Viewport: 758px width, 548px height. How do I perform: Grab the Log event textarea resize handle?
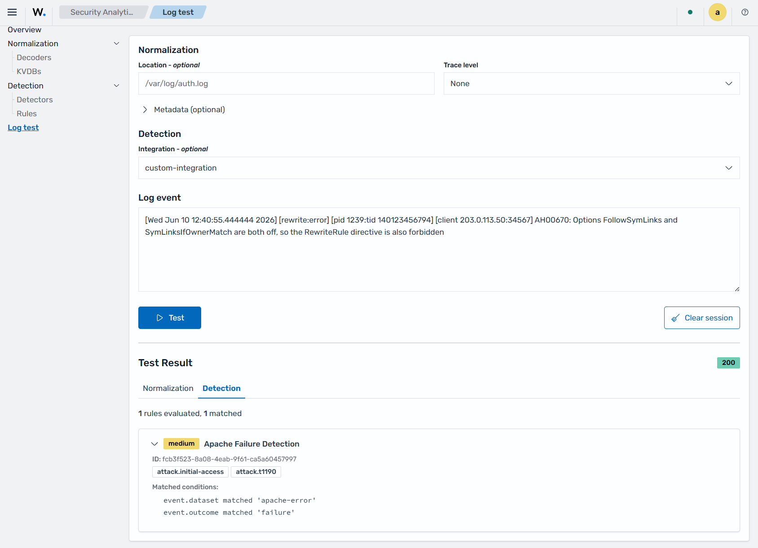pyautogui.click(x=737, y=289)
